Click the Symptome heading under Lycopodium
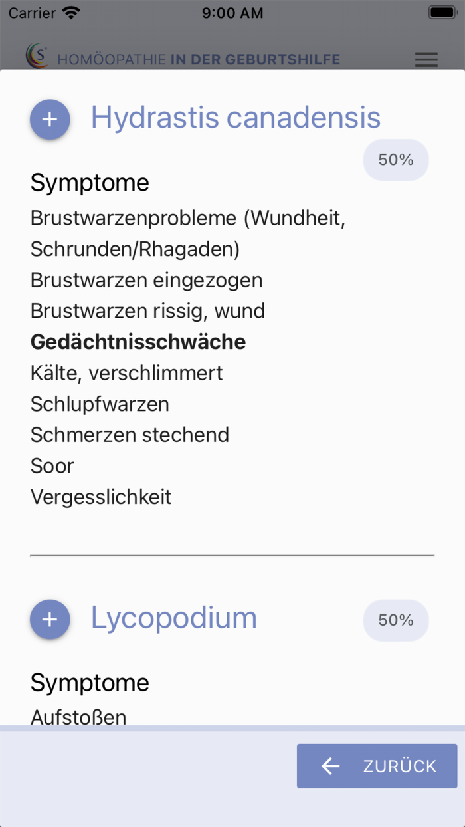 point(90,682)
